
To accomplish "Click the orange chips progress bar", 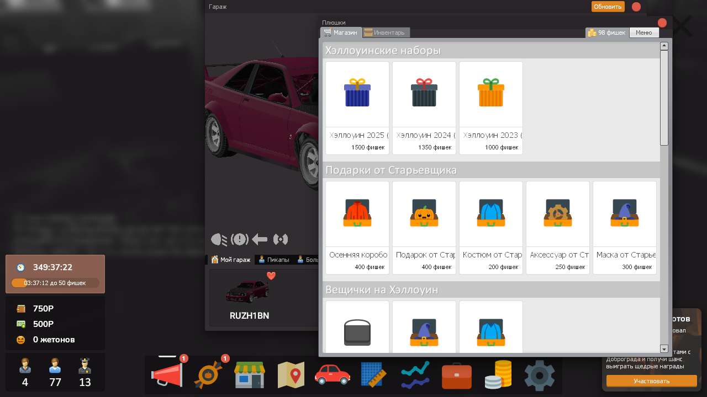I will pos(55,283).
